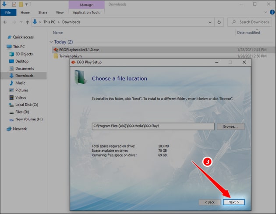This screenshot has width=276, height=214.
Task: Select the Taimienphi.vn folder
Action: 70,56
